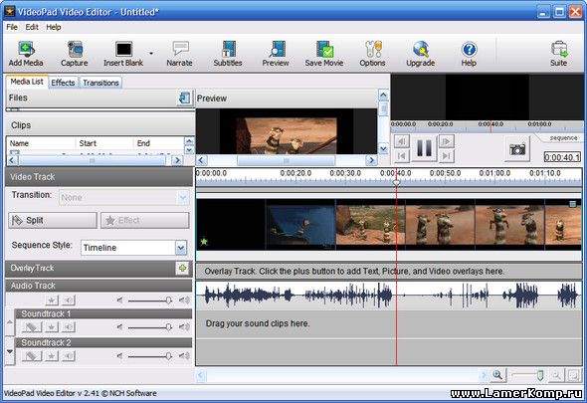Switch to the Transitions tab
The width and height of the screenshot is (587, 403).
100,83
